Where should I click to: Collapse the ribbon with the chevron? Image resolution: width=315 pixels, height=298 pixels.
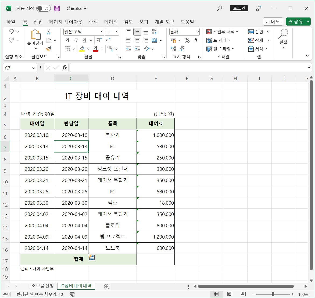(x=307, y=56)
